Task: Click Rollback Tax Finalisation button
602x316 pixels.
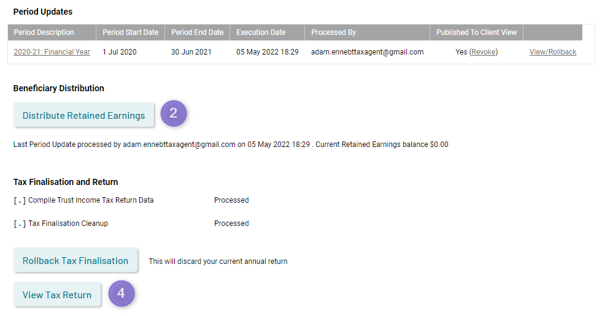Action: point(75,260)
